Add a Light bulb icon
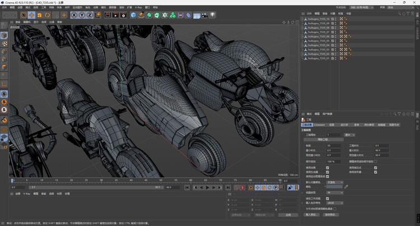Viewport: 420px width, 226px height. 212,15
